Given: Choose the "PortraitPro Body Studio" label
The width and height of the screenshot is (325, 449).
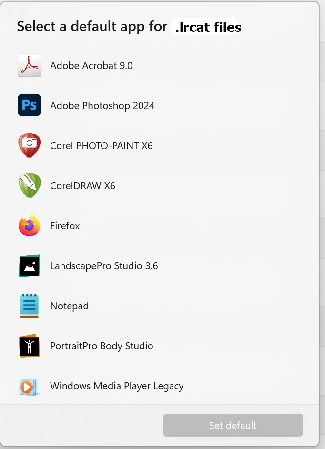Looking at the screenshot, I should pos(102,346).
